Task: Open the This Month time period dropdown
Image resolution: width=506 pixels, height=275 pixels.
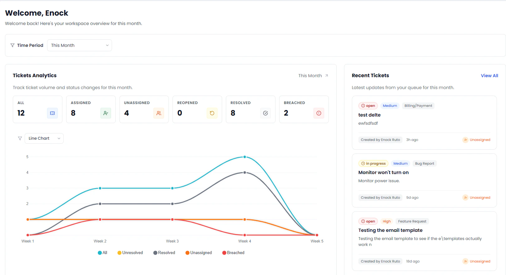Action: pos(80,45)
